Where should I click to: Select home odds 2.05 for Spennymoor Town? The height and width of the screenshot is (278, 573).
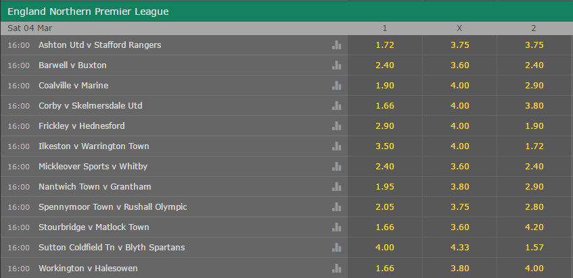[385, 206]
